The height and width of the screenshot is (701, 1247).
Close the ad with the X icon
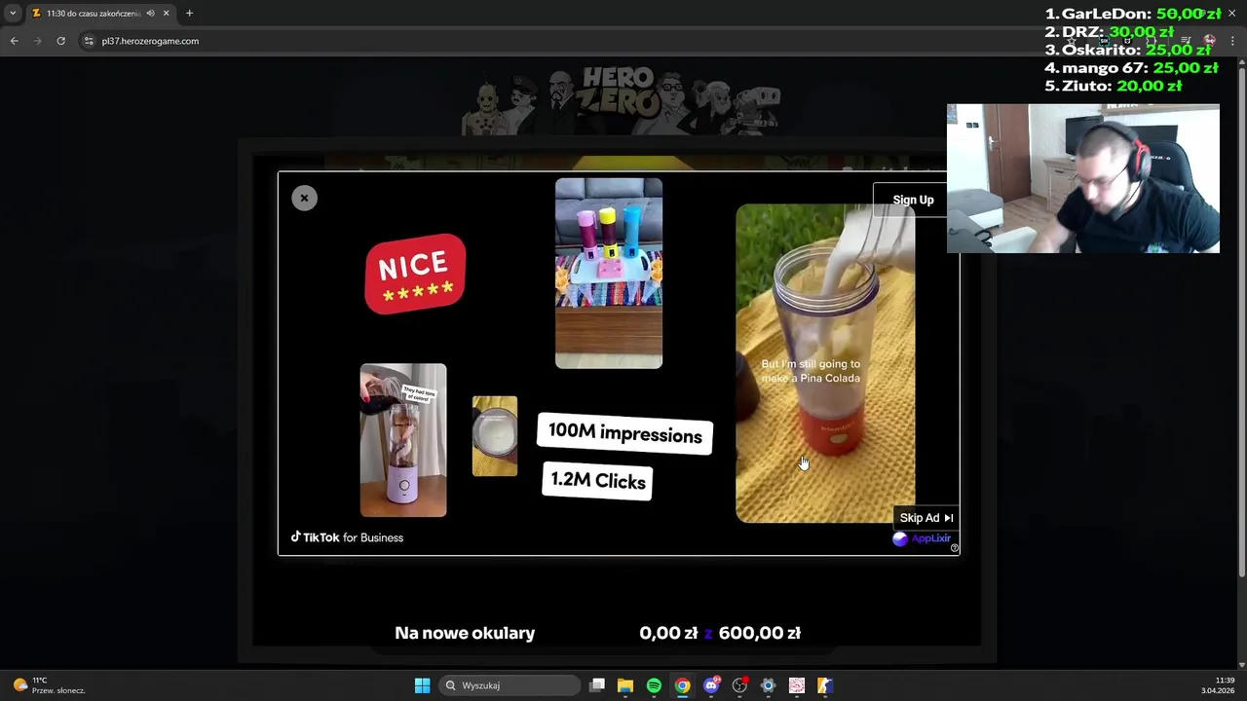304,198
